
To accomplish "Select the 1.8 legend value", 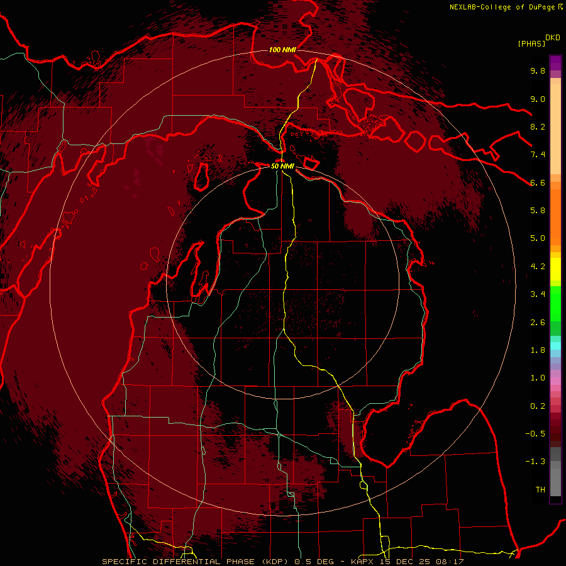I will 538,350.
